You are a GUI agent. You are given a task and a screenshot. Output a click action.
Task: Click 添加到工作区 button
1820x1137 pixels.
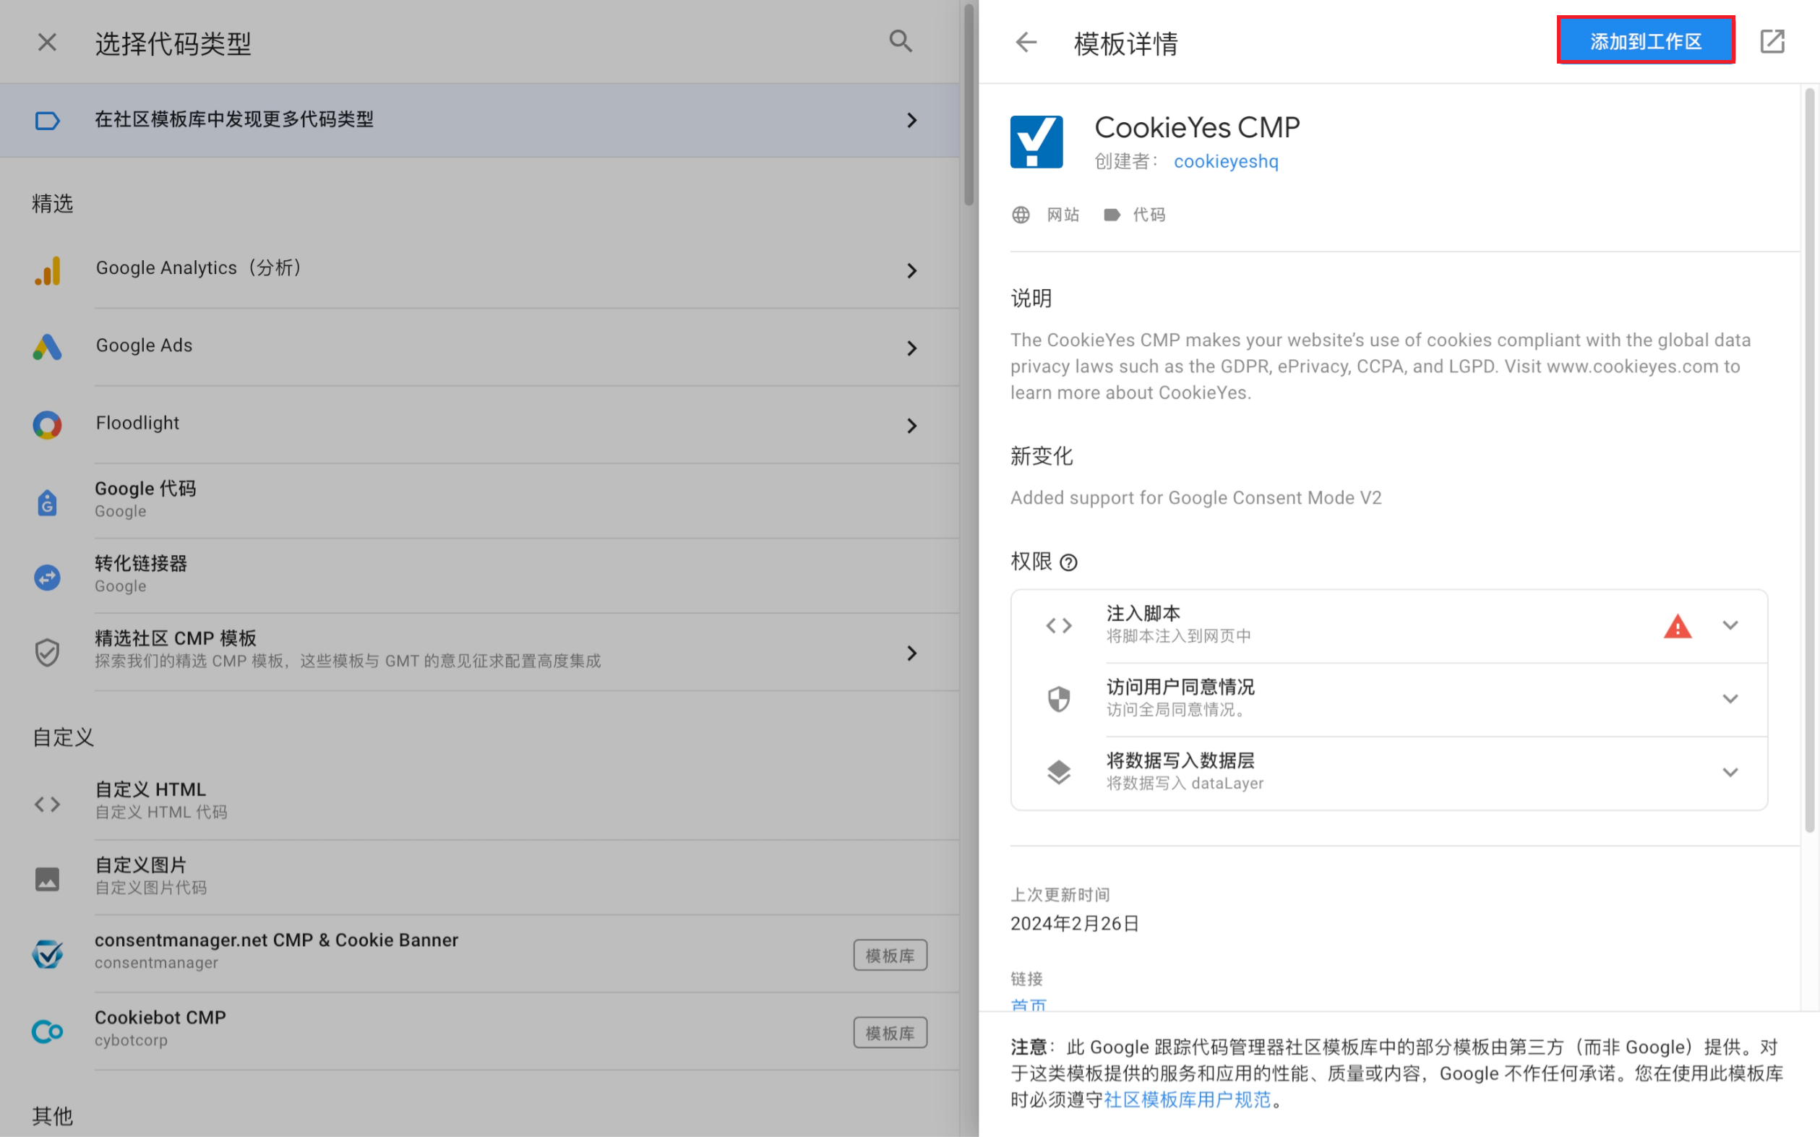[1645, 41]
